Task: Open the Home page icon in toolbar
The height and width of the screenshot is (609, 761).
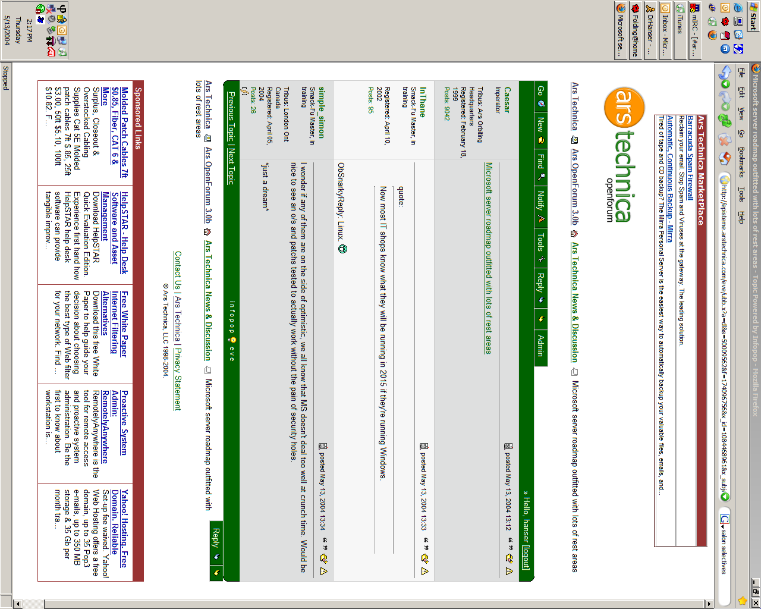Action: point(725,158)
